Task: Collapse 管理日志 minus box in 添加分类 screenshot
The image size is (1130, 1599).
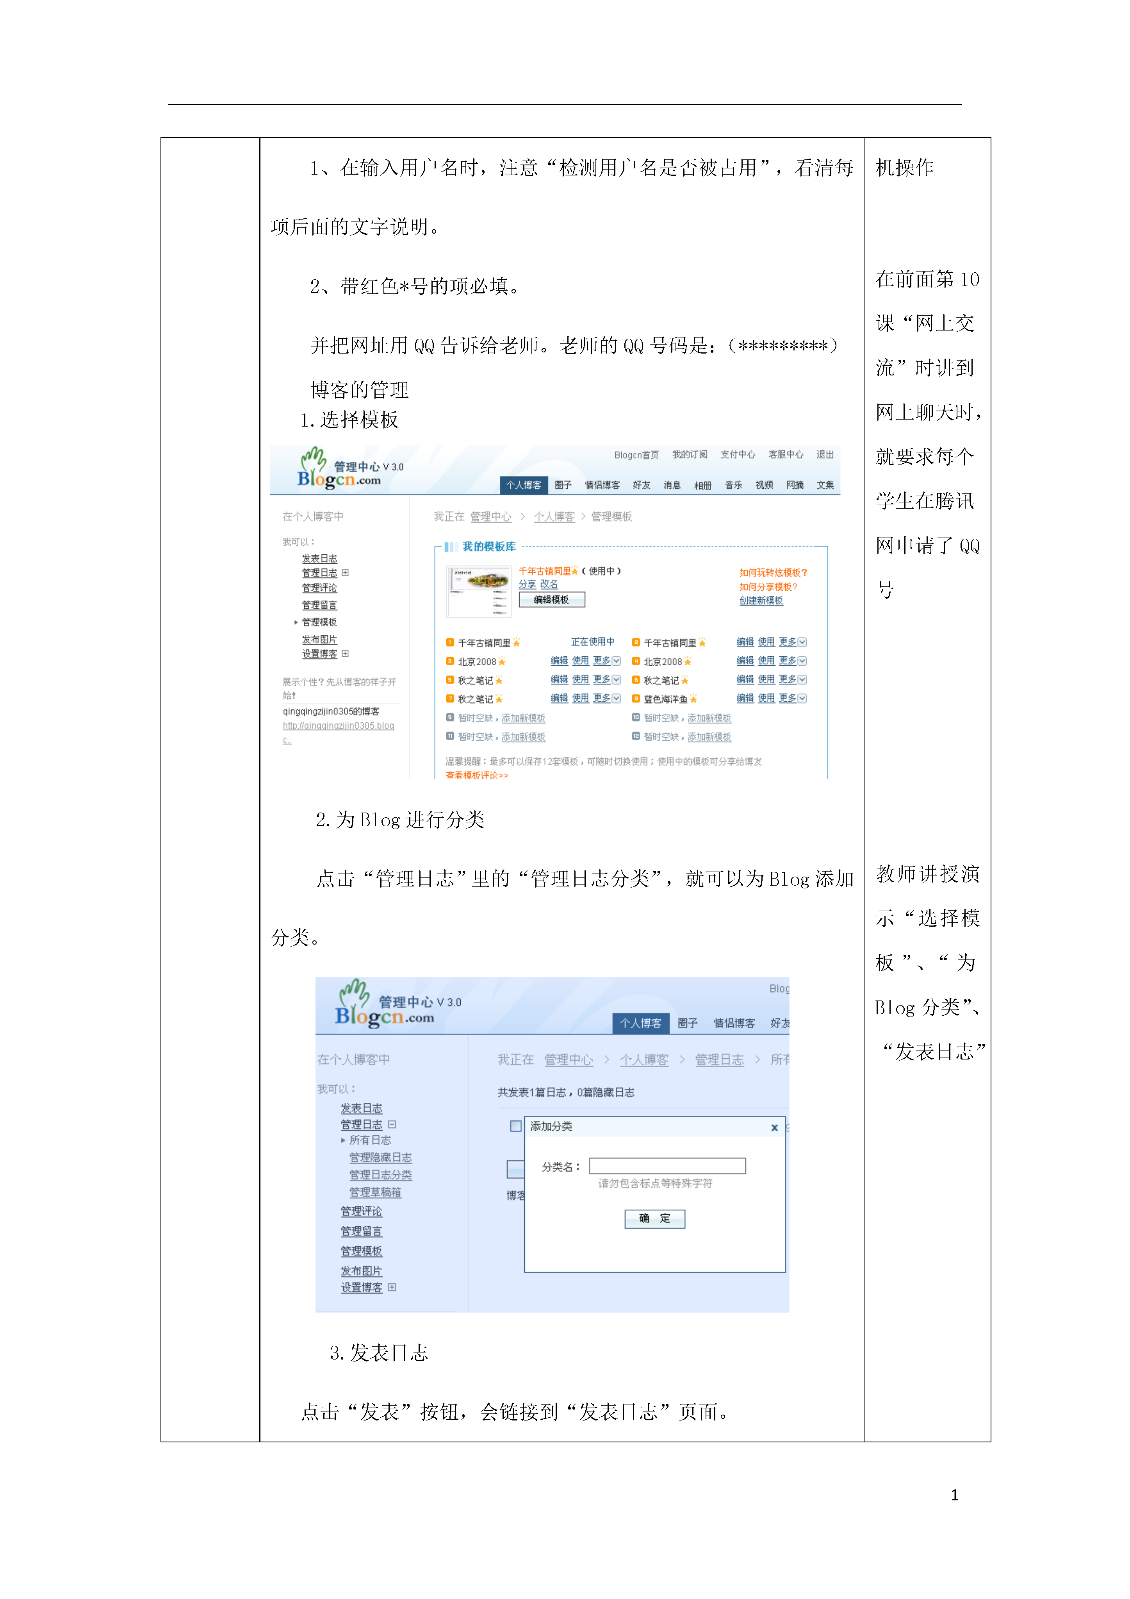Action: (392, 1124)
